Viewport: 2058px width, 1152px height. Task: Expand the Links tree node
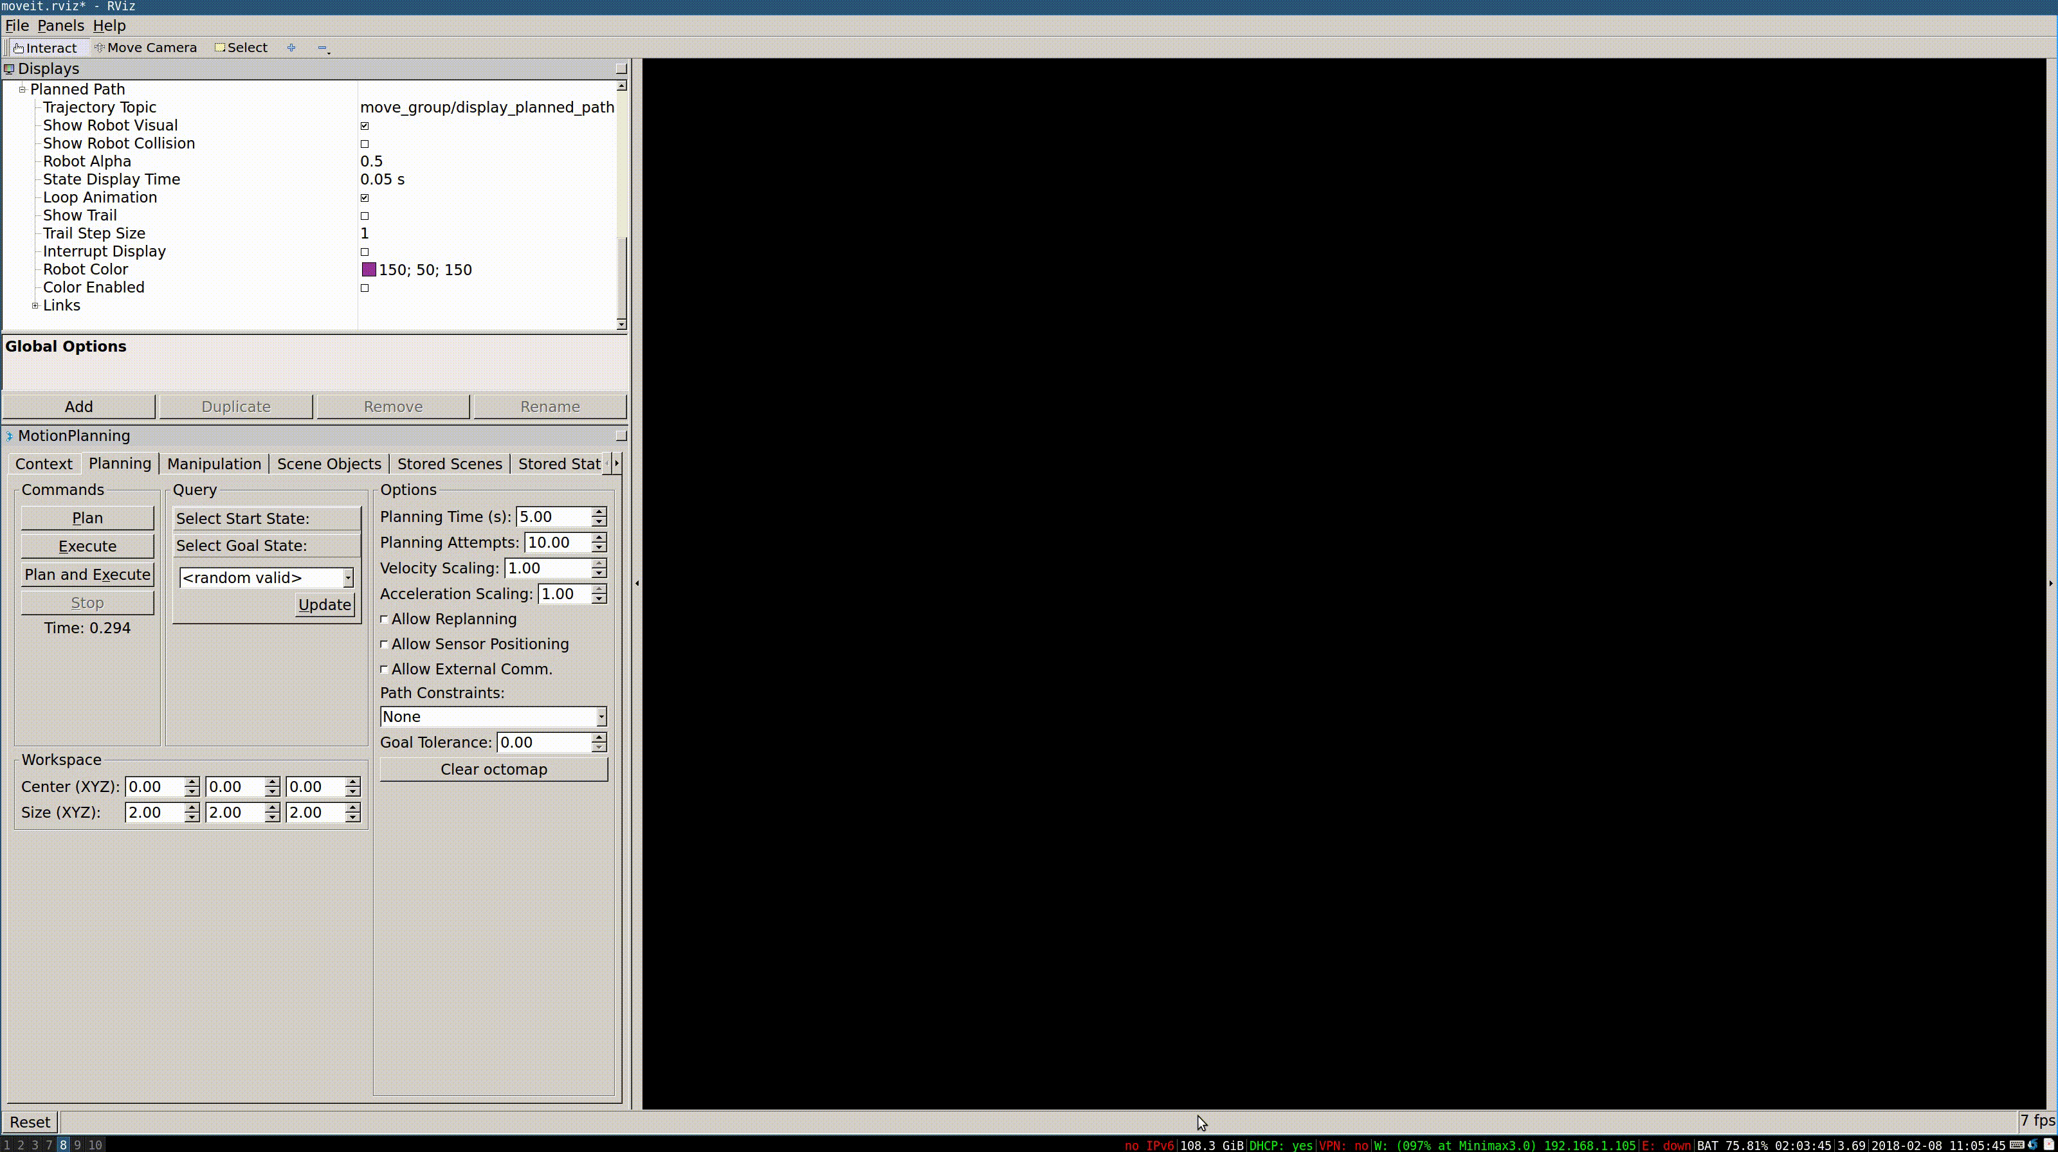(x=35, y=306)
